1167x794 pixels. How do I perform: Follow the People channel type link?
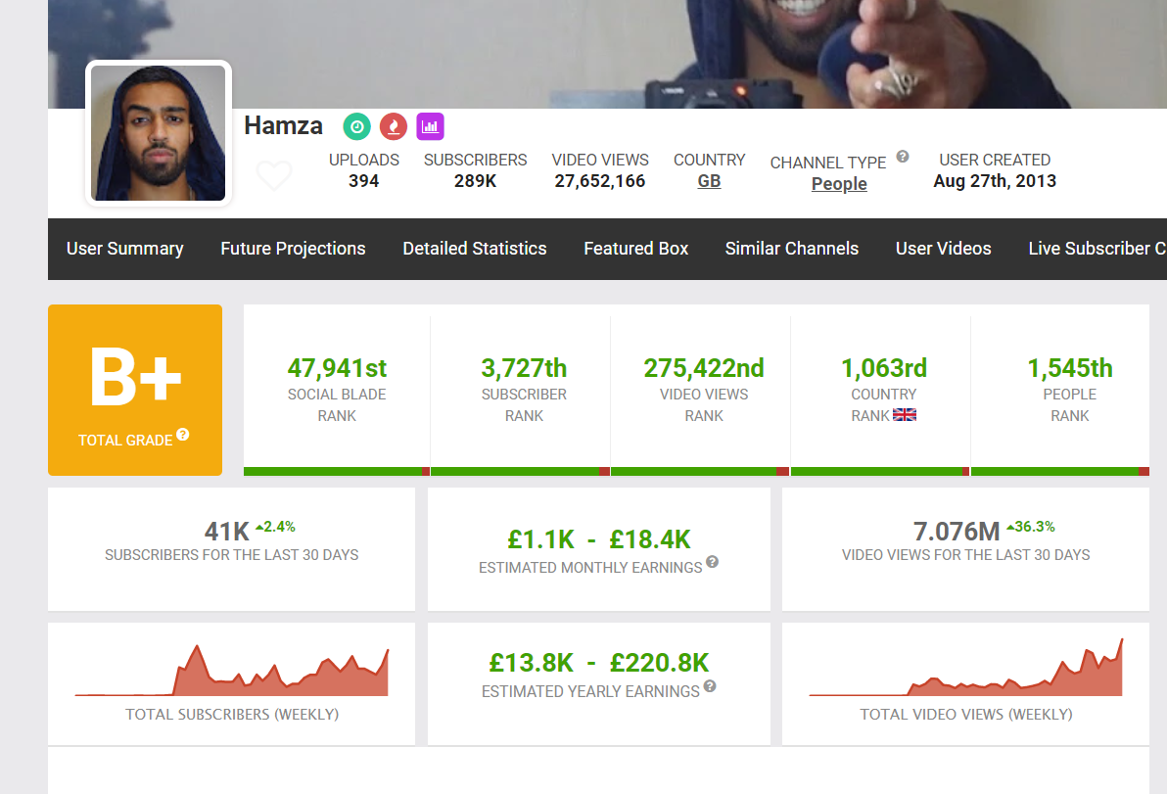point(839,184)
